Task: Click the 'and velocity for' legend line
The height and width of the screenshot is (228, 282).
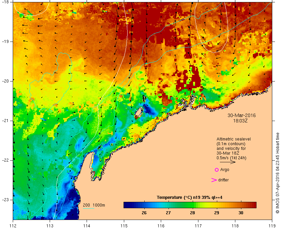Action: tap(231, 149)
